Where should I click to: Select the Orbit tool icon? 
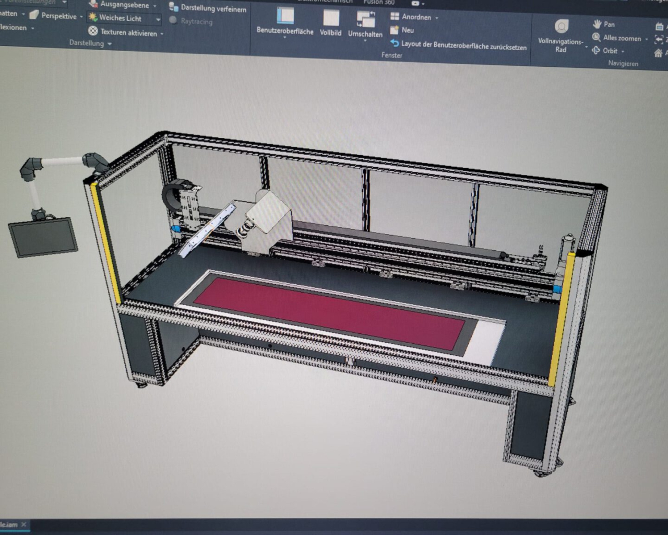coord(596,50)
